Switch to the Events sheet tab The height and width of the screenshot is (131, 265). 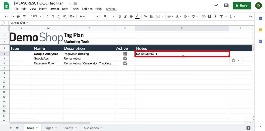pos(70,128)
